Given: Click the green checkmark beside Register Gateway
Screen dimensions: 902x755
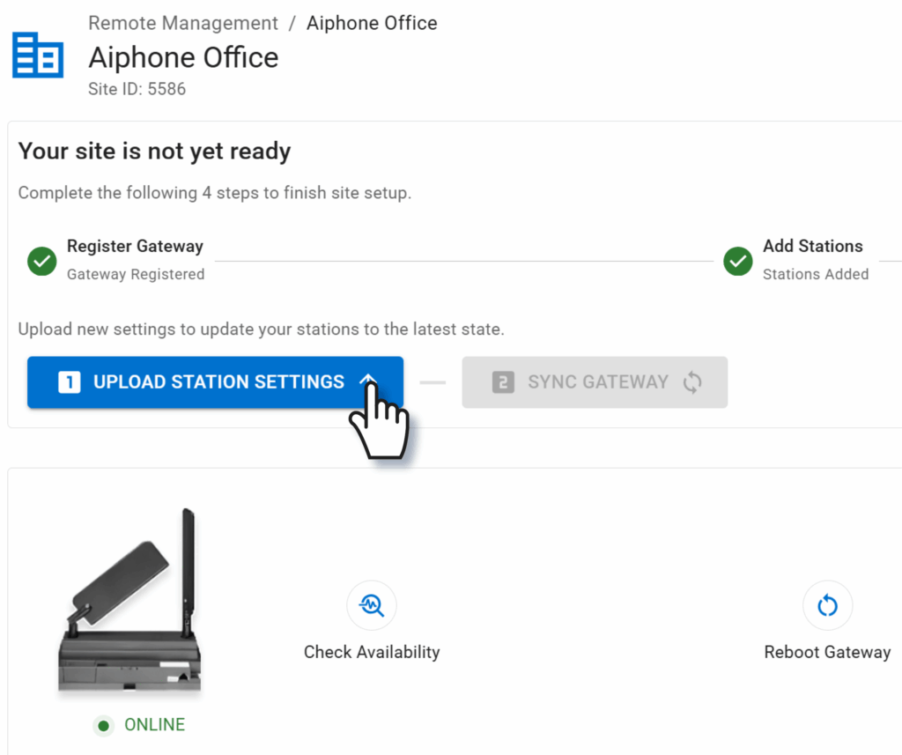Looking at the screenshot, I should pos(42,261).
